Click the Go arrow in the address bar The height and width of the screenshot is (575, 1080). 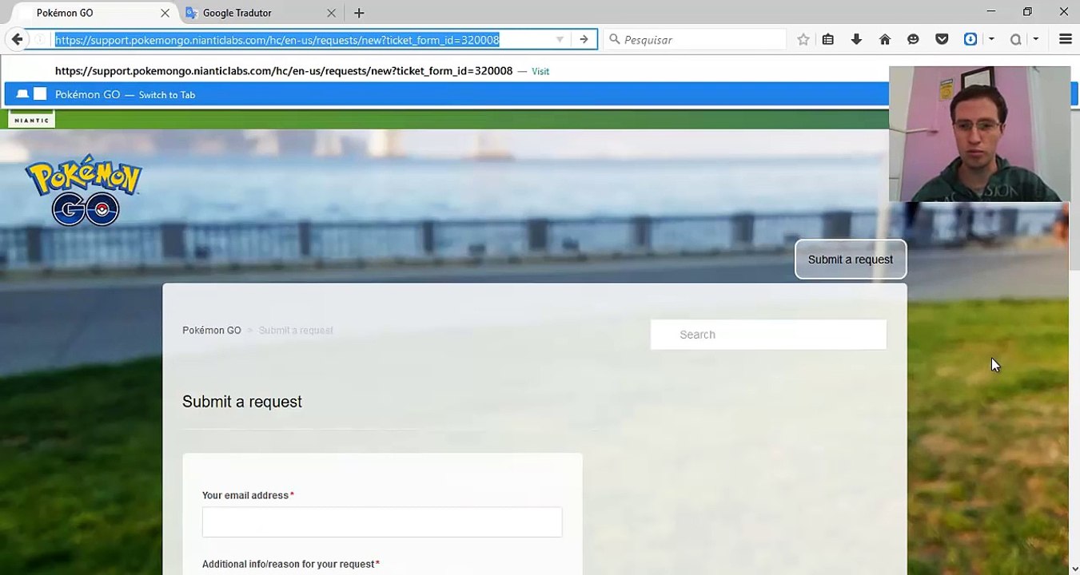pyautogui.click(x=584, y=39)
